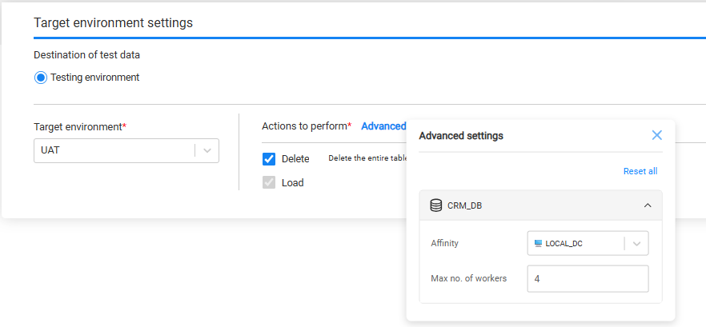706x327 pixels.
Task: Click the Delete the entire table description
Action: coord(367,158)
